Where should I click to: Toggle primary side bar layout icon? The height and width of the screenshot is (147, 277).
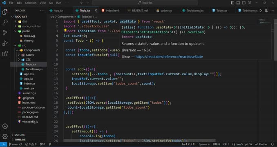(x=232, y=3)
